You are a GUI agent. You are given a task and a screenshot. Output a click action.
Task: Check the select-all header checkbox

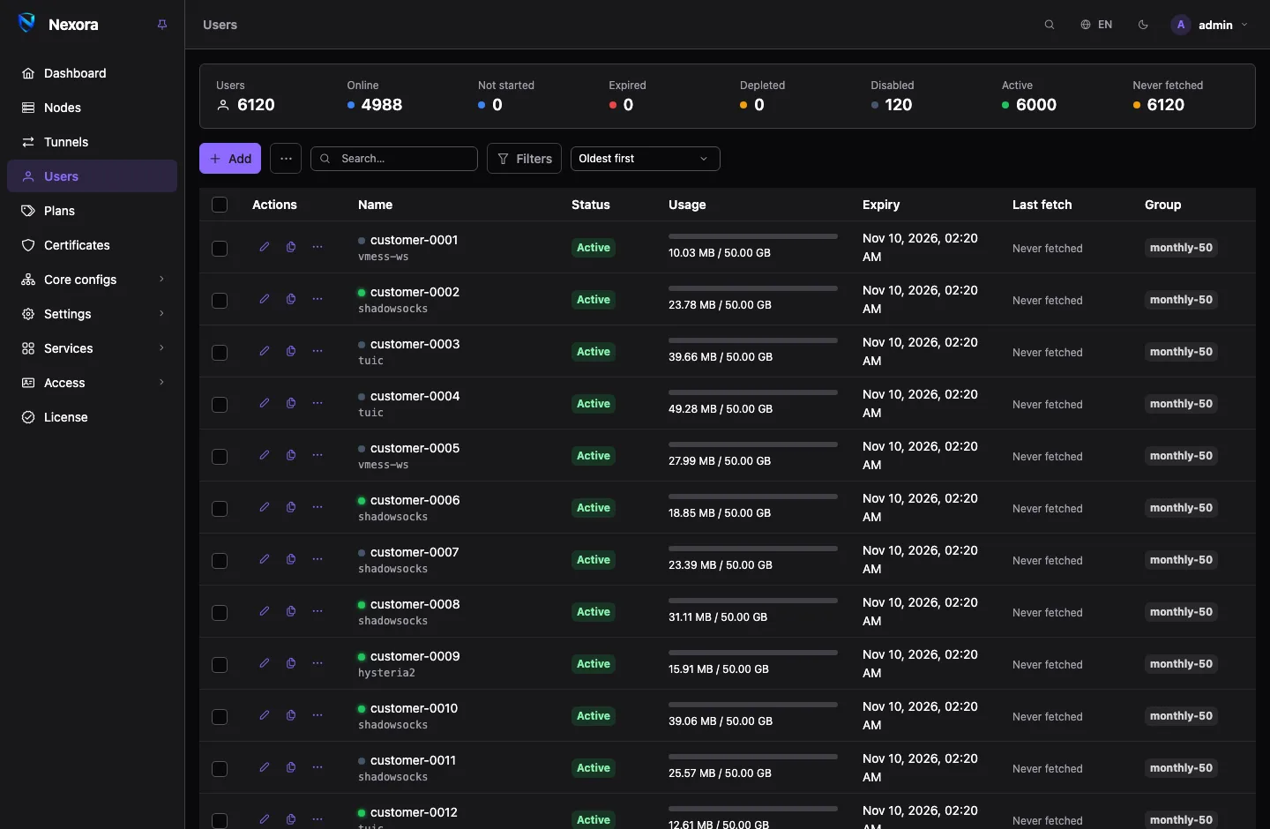click(220, 205)
